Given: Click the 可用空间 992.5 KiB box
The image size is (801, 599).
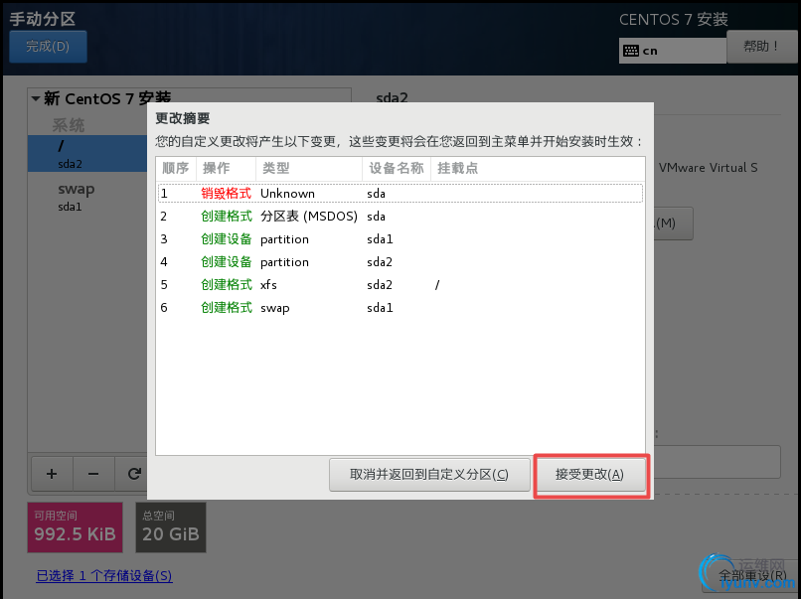Looking at the screenshot, I should (76, 527).
